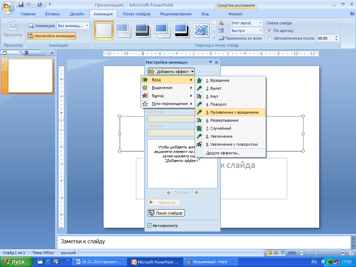Screen dimensions: 356x267
Task: Start slide show from status bar icon
Action: click(282, 253)
